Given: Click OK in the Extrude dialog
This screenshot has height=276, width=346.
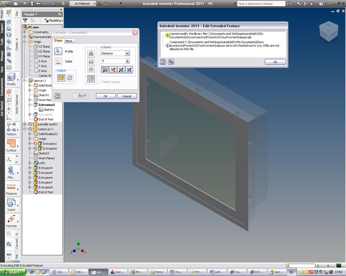Looking at the screenshot, I should click(106, 96).
